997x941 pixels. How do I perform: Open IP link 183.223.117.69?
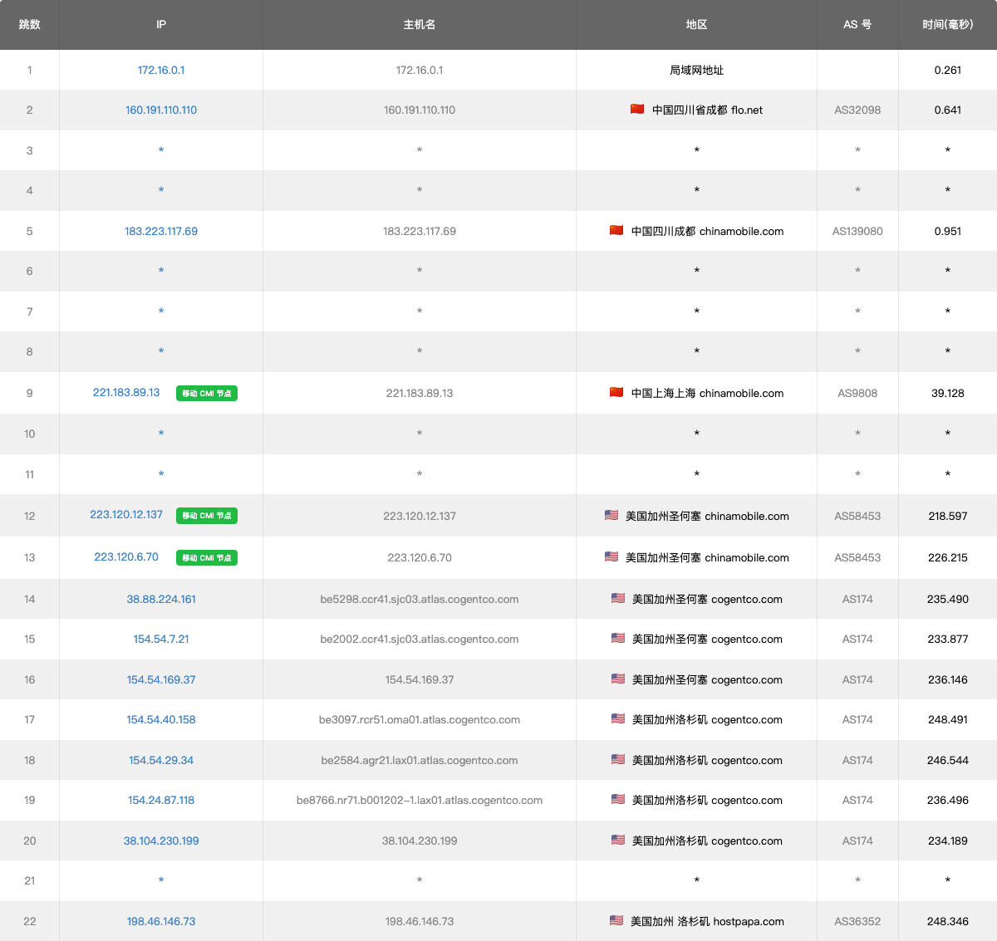pyautogui.click(x=161, y=231)
